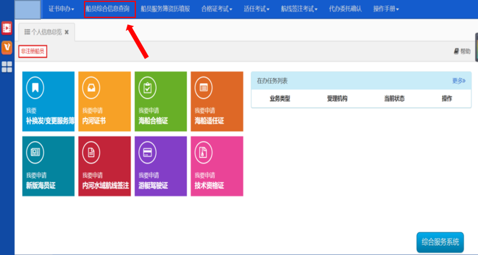
Task: Expand the 操作手册 dropdown menu
Action: coord(386,9)
